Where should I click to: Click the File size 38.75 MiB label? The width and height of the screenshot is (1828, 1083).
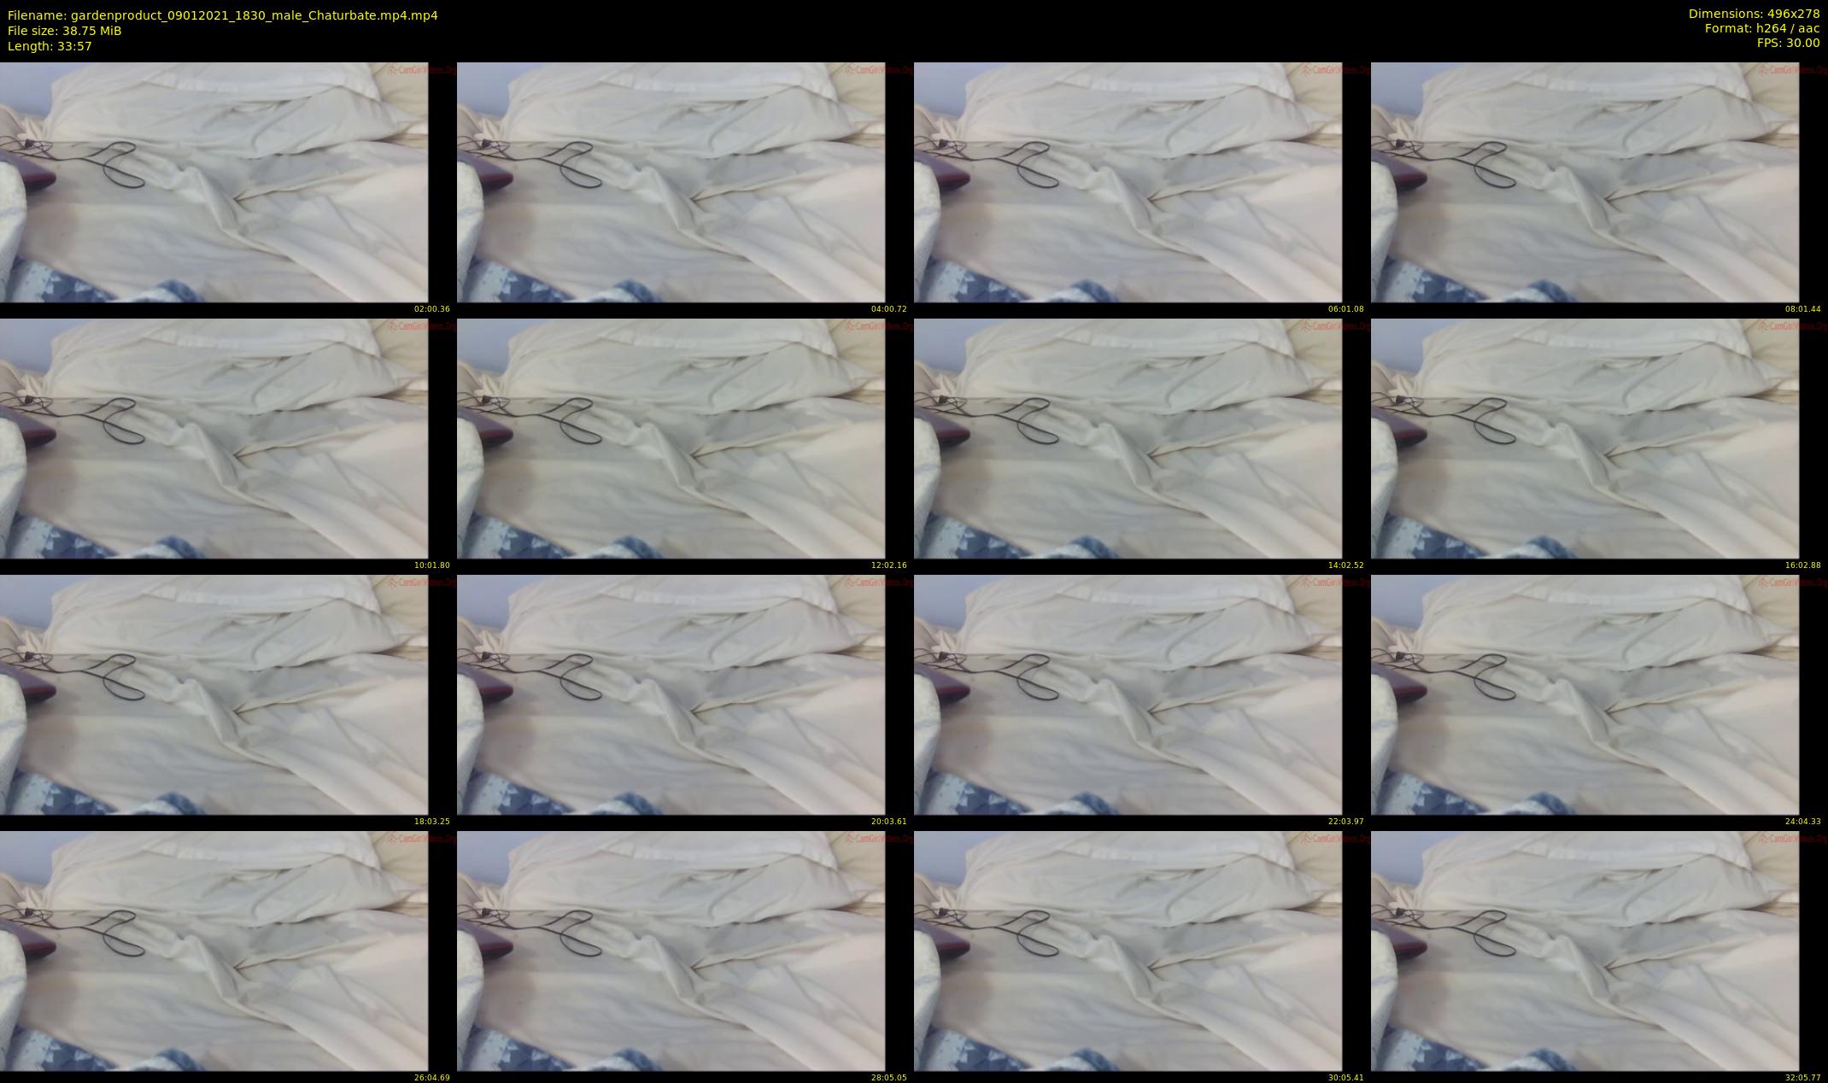(x=64, y=31)
